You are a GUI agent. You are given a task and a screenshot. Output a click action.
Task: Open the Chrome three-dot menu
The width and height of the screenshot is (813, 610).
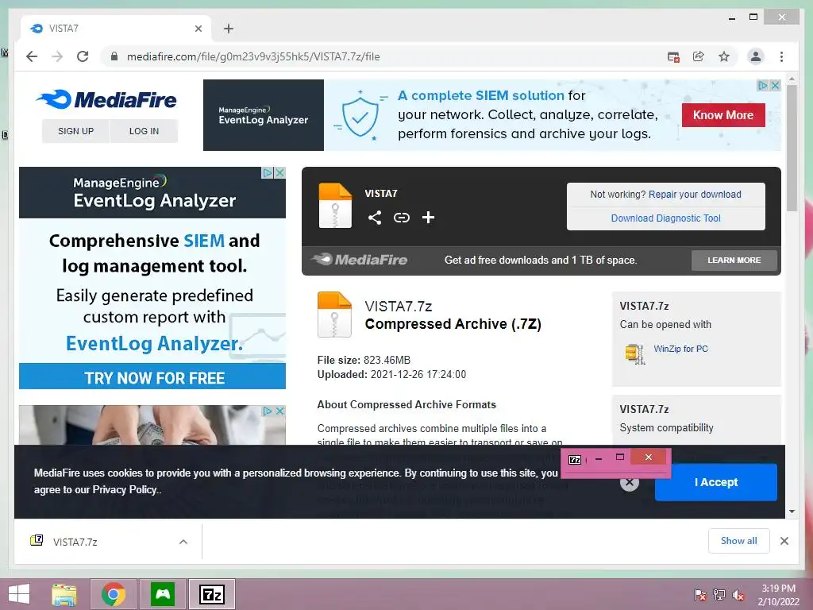(x=781, y=56)
